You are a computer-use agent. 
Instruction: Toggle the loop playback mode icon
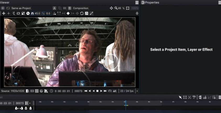click(110, 91)
